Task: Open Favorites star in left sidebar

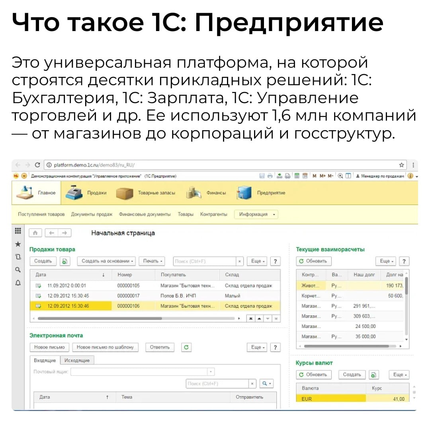Action: pos(18,244)
